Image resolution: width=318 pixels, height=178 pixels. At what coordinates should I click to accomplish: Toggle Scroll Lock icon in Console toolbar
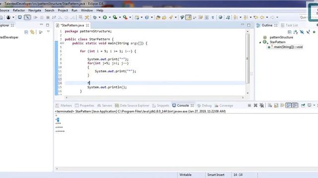[x=276, y=105]
